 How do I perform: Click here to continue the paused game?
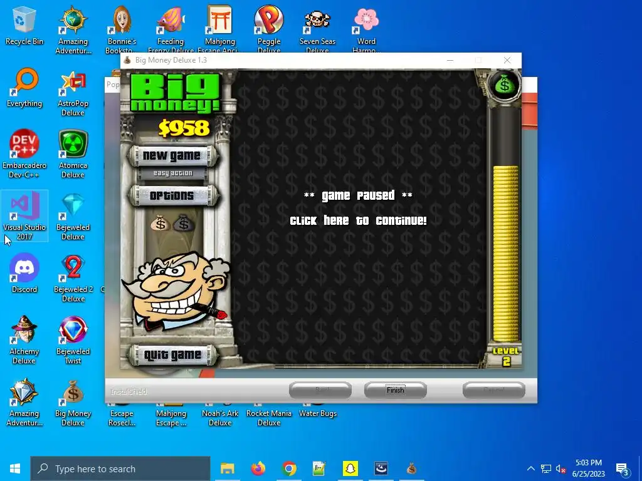pos(358,220)
